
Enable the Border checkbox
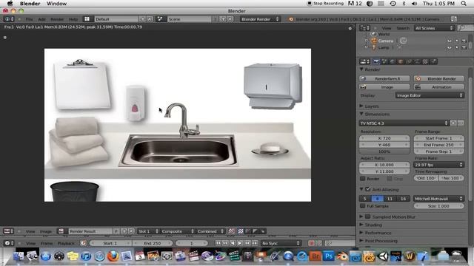click(363, 179)
